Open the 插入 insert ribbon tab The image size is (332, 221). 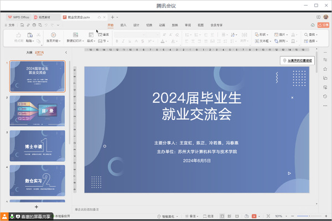tap(123, 25)
